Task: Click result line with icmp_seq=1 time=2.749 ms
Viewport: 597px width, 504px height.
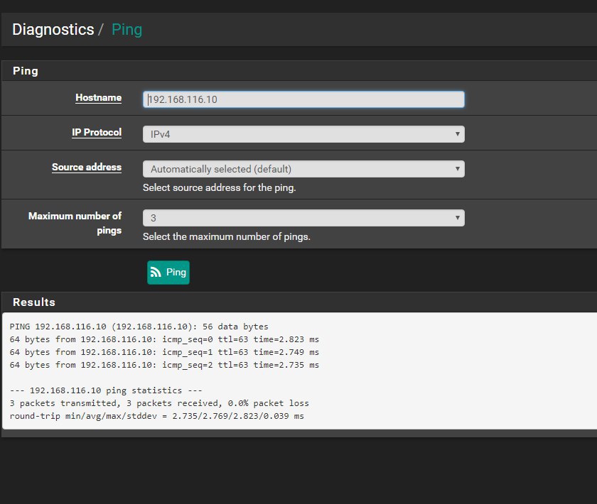Action: [164, 352]
